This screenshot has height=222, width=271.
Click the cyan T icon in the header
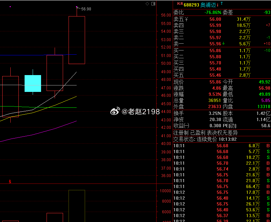[222, 4]
